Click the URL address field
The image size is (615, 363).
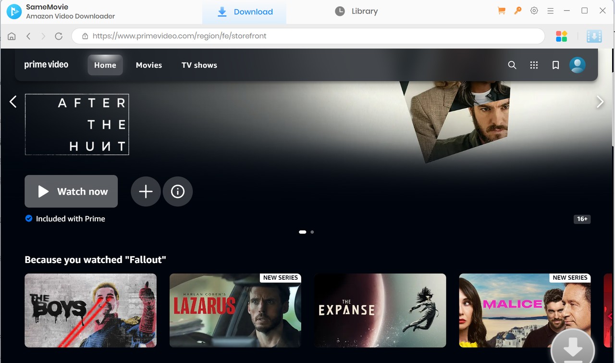pyautogui.click(x=307, y=36)
